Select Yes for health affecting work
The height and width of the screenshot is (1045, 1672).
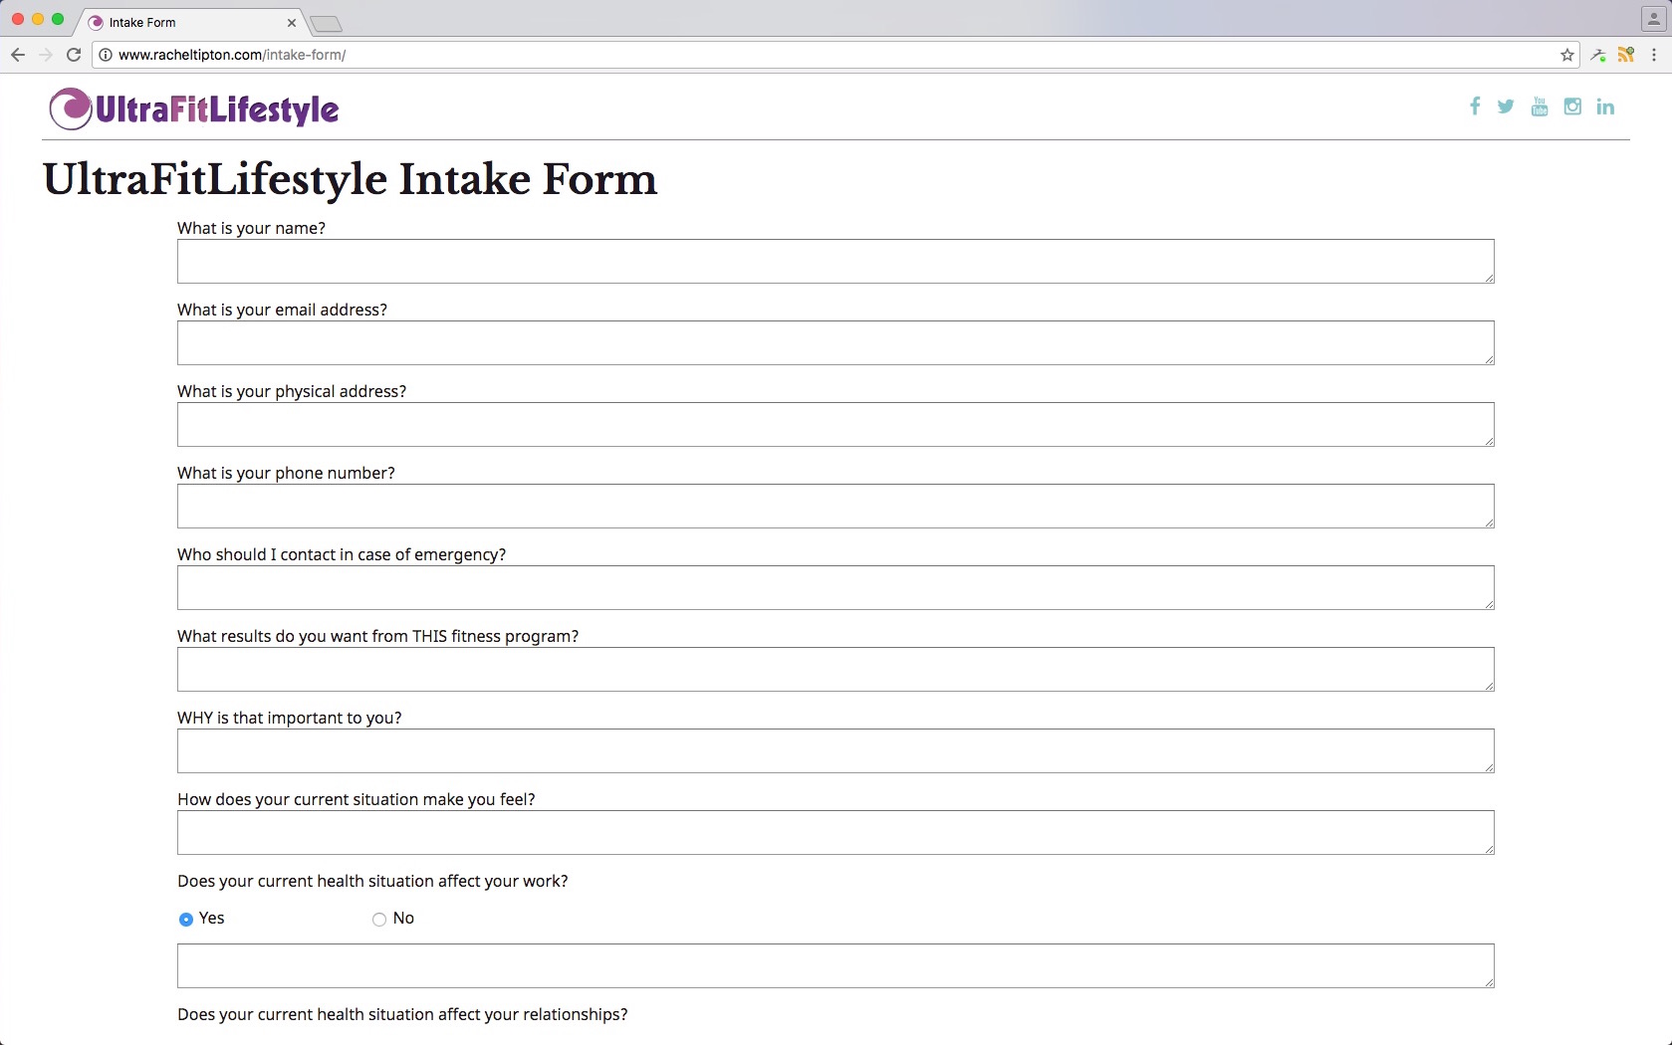coord(185,920)
